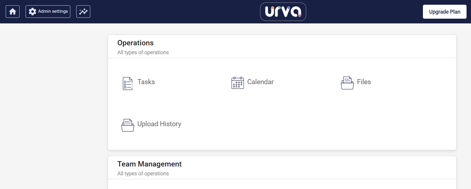Click the Upload History tray icon
This screenshot has height=189, width=471.
128,125
